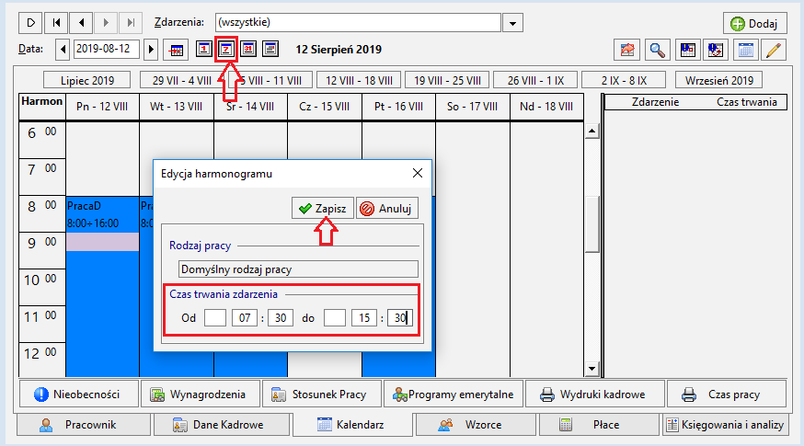Step date forward with right arrow
Screen dimensions: 804x446
click(151, 50)
